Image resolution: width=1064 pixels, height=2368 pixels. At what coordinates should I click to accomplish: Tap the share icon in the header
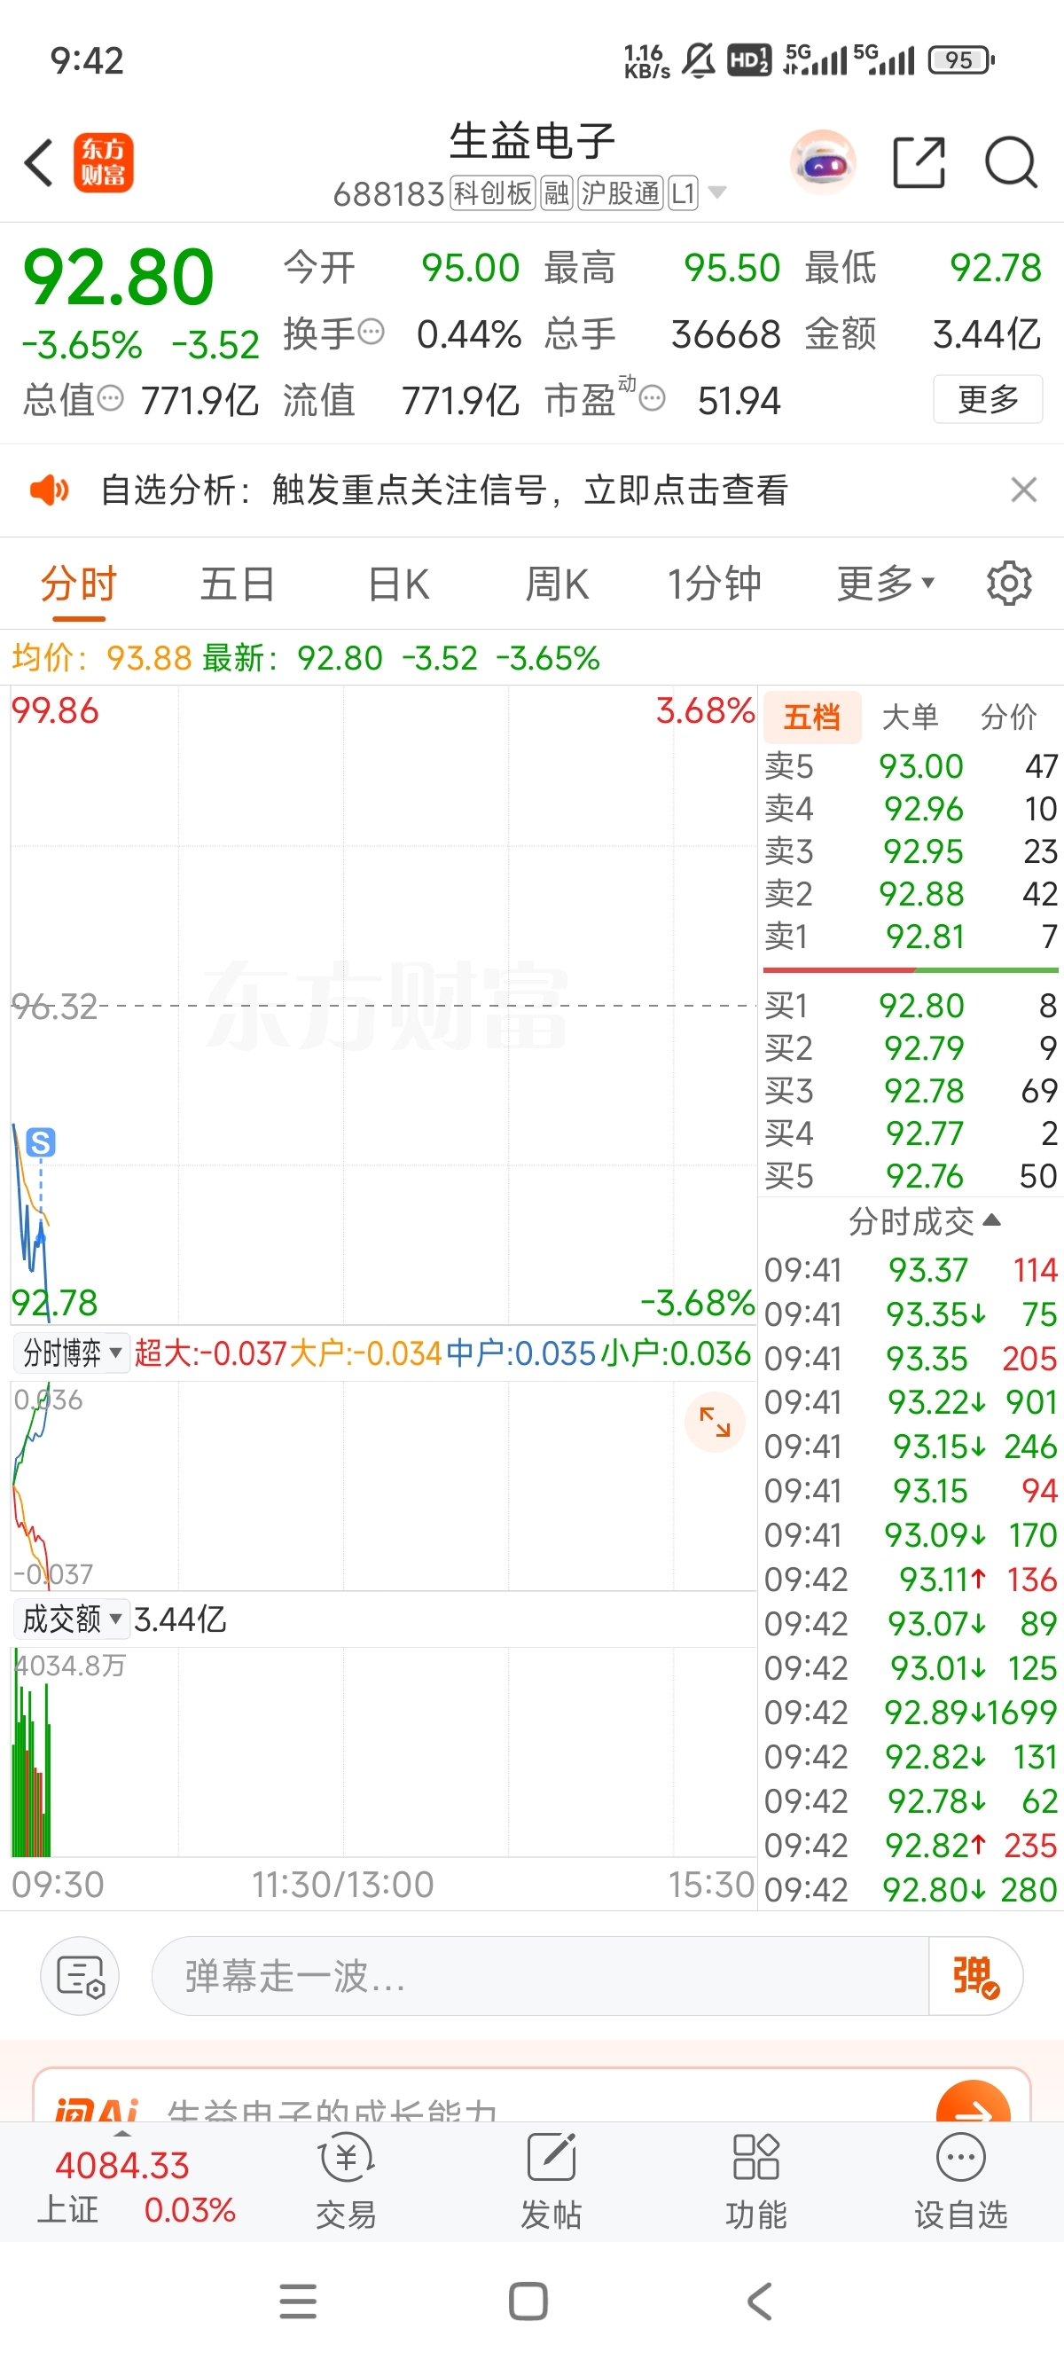(919, 162)
